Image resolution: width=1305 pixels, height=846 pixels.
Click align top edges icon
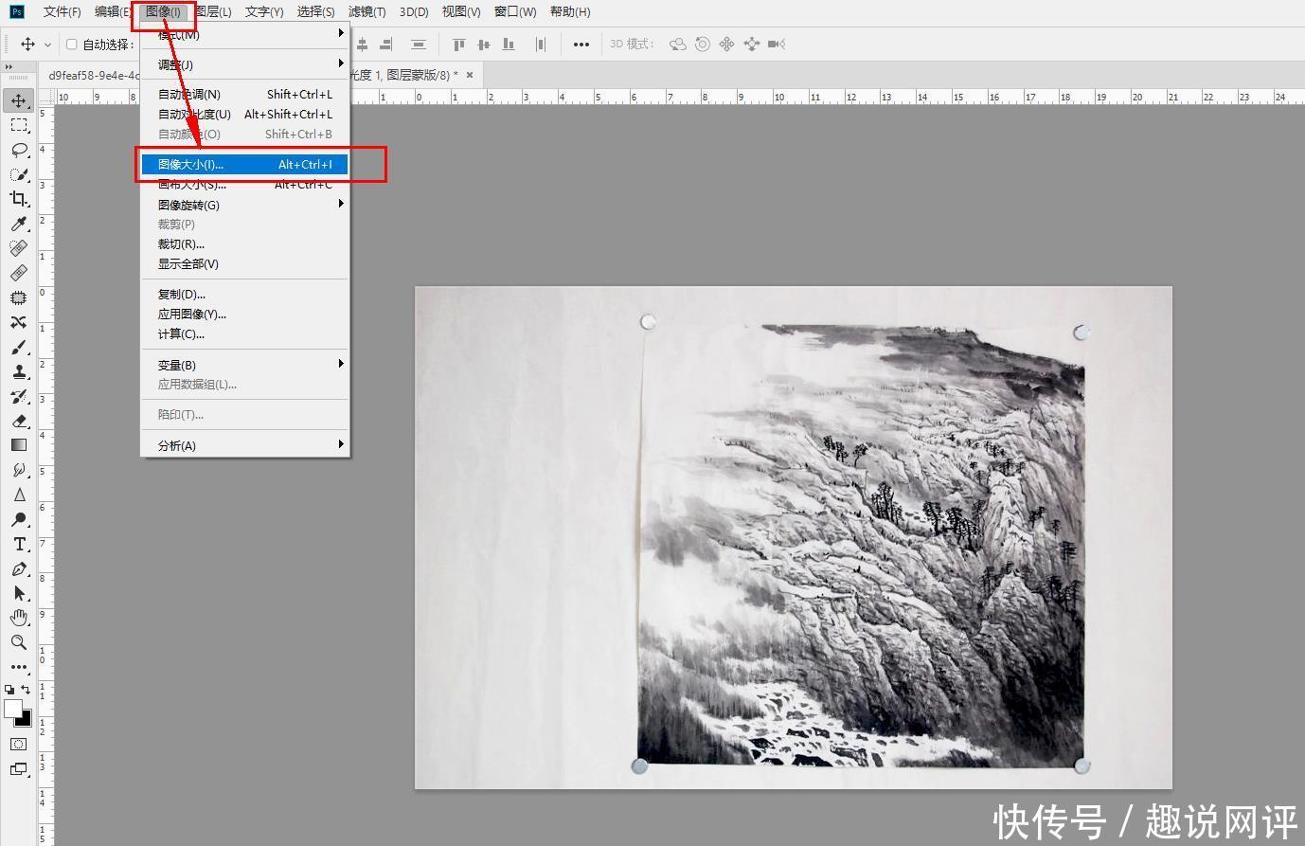pyautogui.click(x=459, y=45)
